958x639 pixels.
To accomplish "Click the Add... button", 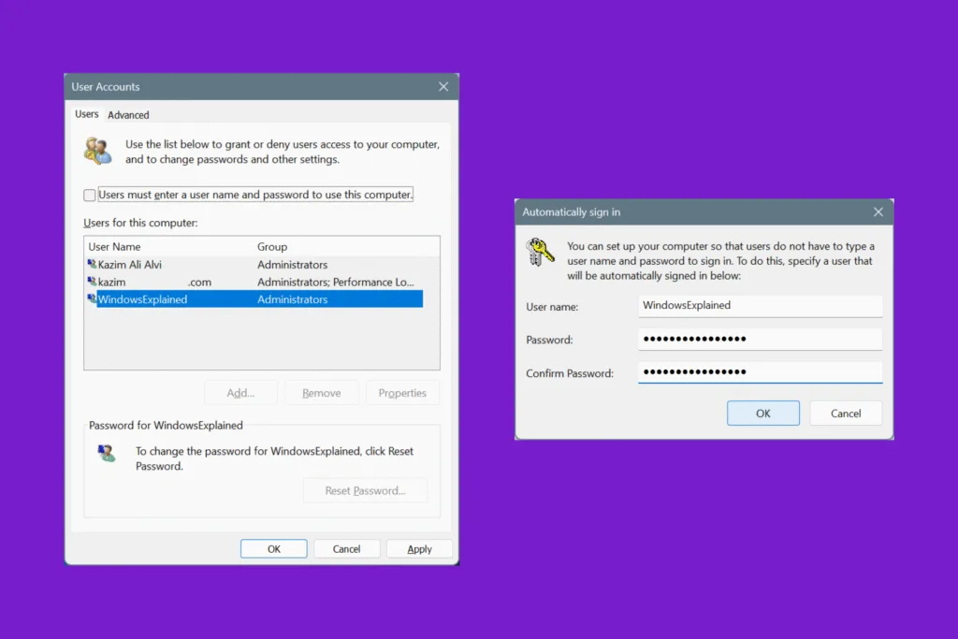I will click(240, 393).
